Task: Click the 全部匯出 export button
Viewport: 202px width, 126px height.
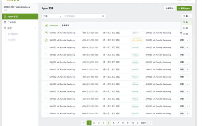Action: [169, 8]
